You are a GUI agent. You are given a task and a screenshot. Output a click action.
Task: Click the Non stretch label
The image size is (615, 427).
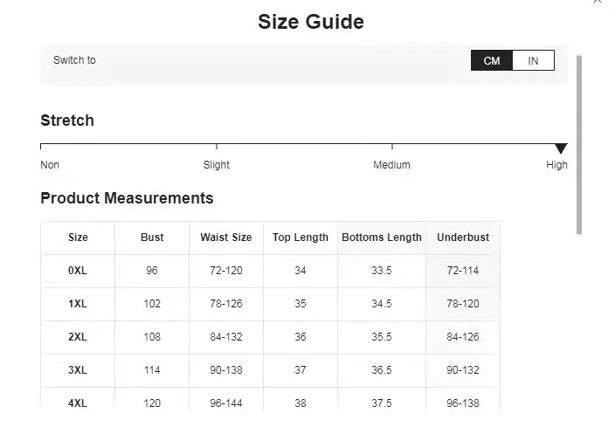coord(50,165)
